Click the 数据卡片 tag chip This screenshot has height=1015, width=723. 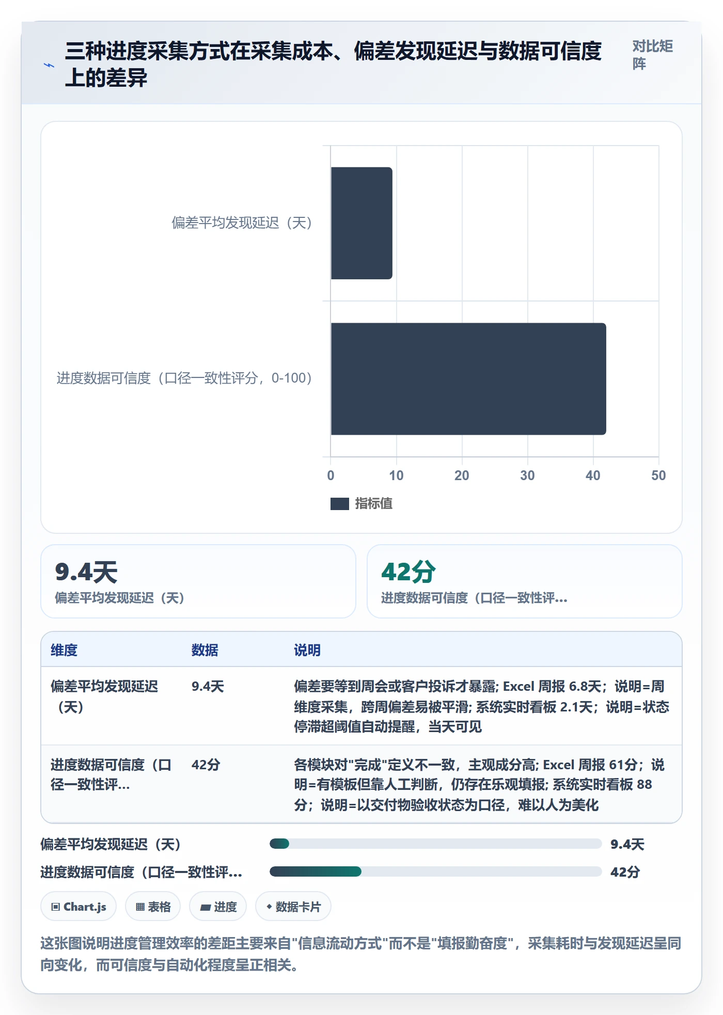tap(293, 907)
